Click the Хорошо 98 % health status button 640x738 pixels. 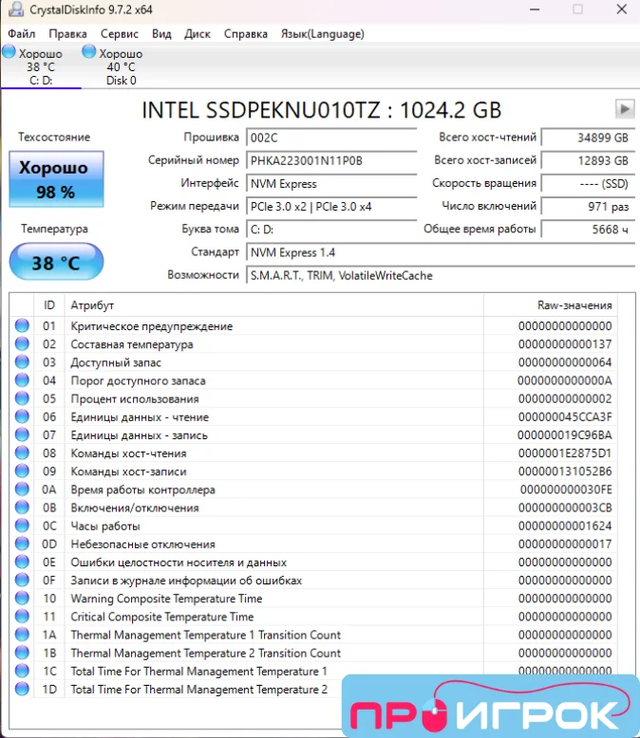click(x=56, y=179)
